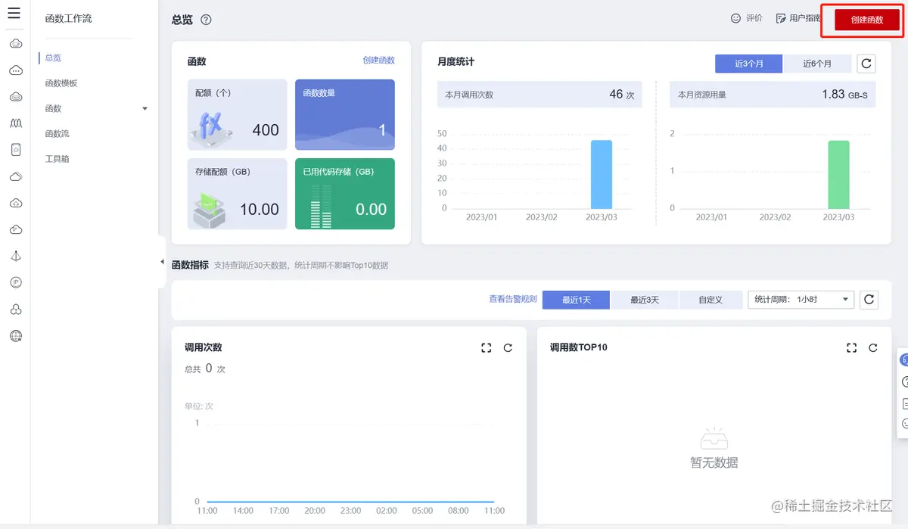
Task: Click the 配额（个） 400 tile
Action: (238, 115)
